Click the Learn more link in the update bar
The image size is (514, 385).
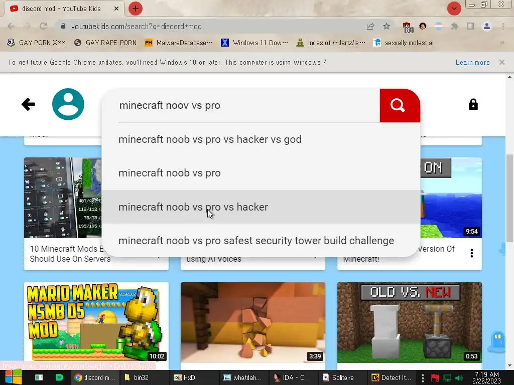point(473,62)
